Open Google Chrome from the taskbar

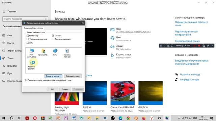[x=128, y=118]
